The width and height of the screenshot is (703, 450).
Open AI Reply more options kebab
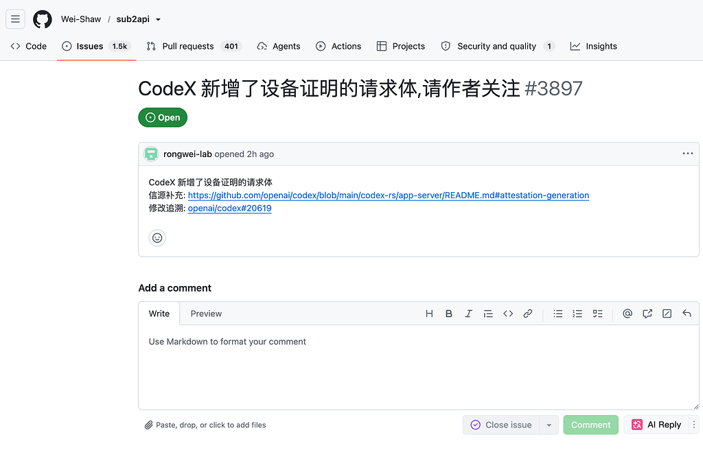[694, 425]
